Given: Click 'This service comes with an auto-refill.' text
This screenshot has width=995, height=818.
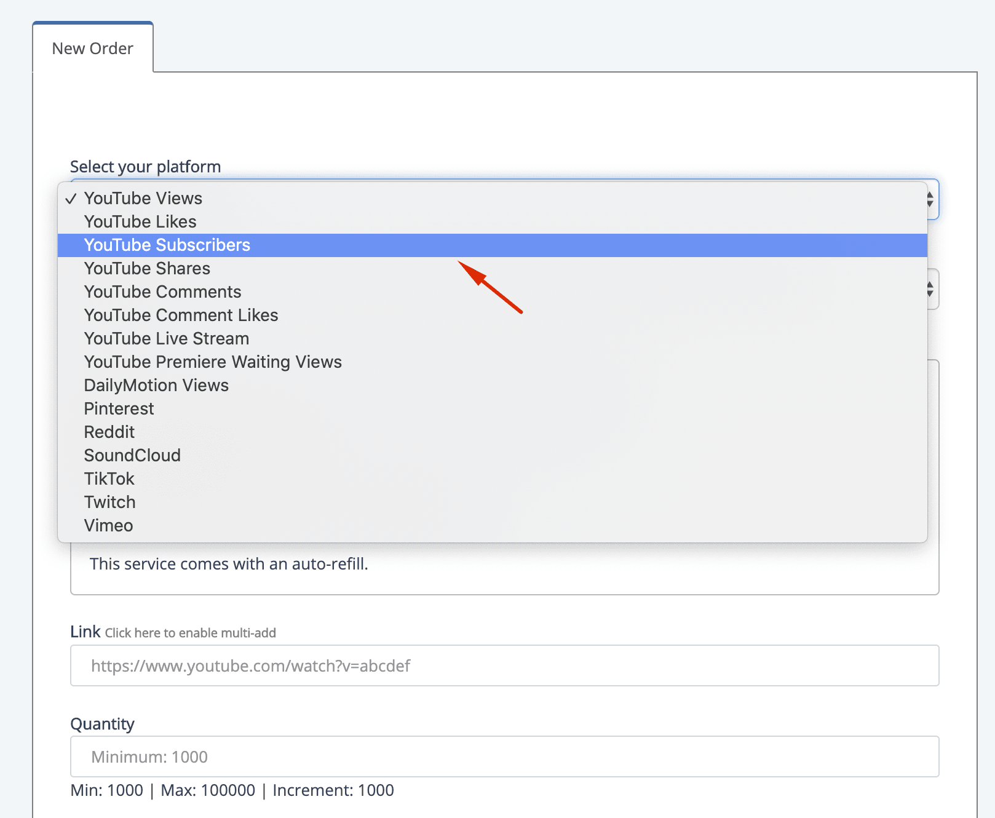Looking at the screenshot, I should [229, 564].
